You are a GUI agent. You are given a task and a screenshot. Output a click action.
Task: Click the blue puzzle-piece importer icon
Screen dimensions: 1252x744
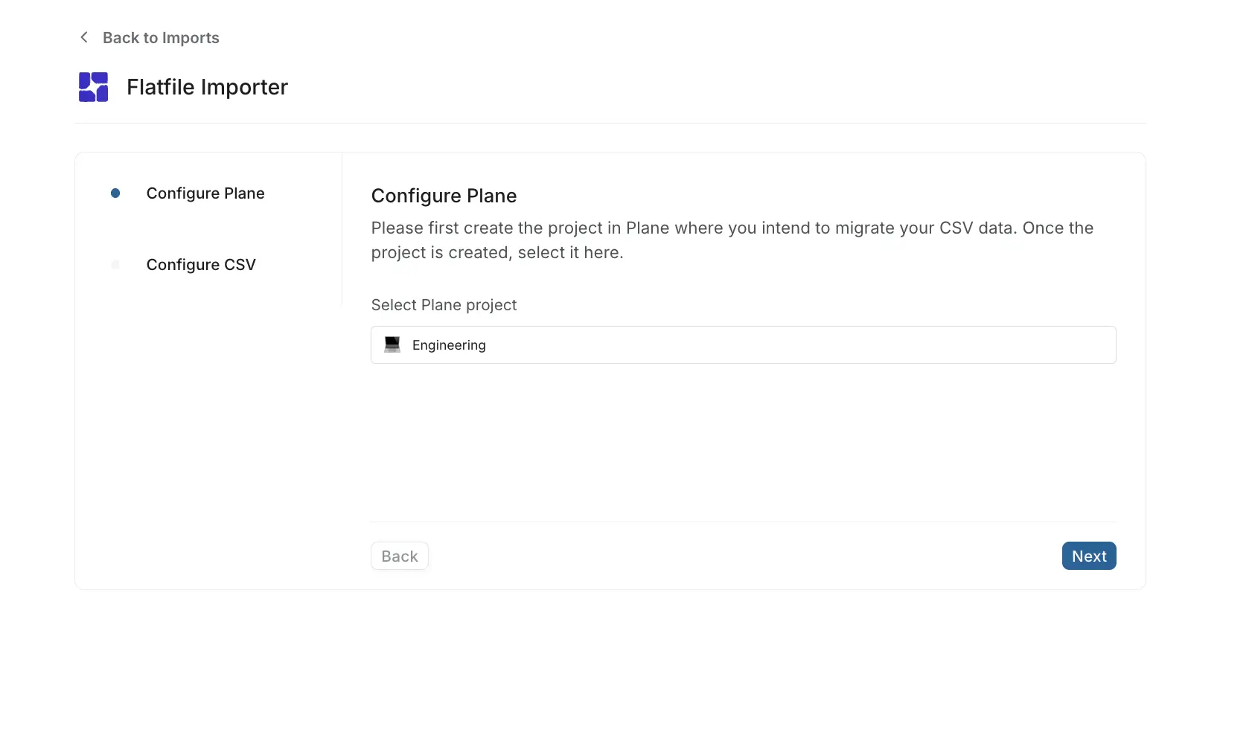[x=92, y=86]
